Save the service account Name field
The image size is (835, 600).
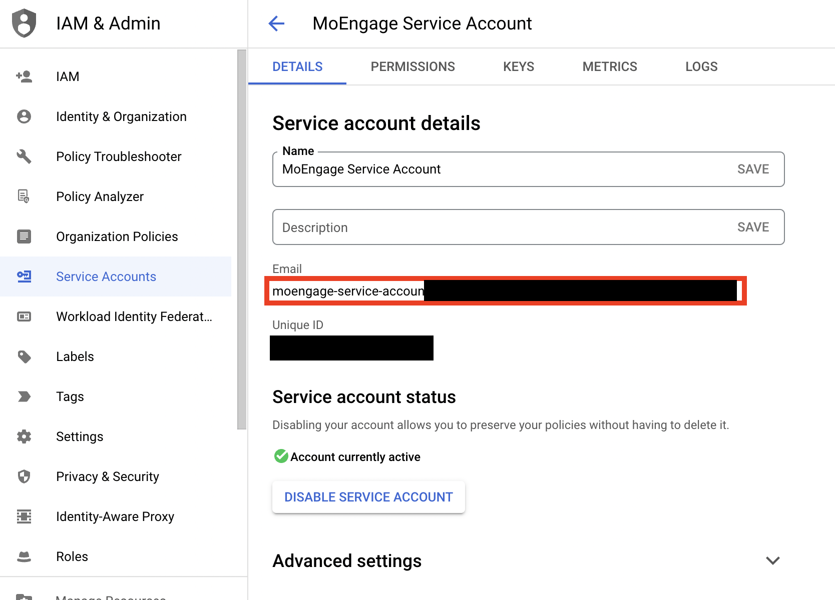click(x=753, y=169)
